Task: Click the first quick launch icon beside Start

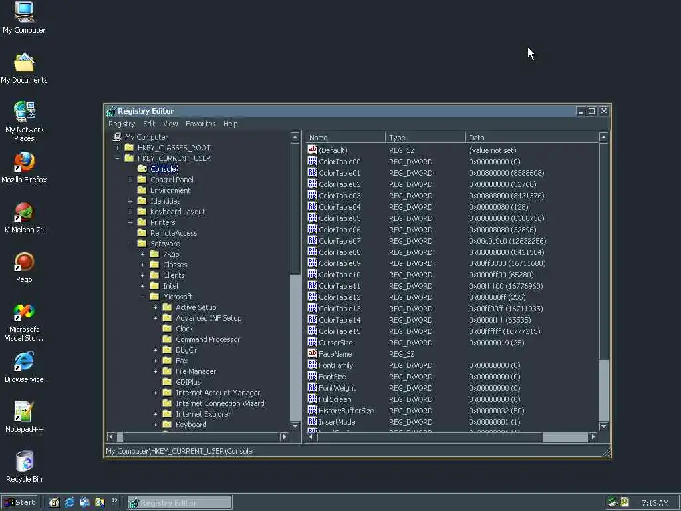Action: tap(54, 503)
